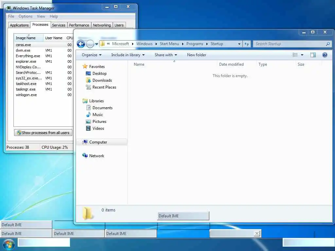Screen dimensions: 335x251
Task: Open the Music library
Action: pyautogui.click(x=97, y=115)
